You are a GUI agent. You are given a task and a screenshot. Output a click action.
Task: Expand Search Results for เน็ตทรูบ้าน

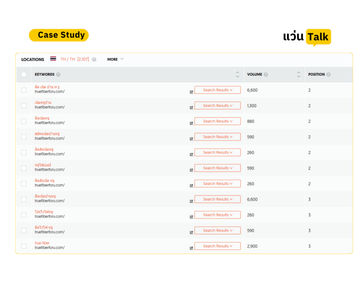click(x=218, y=105)
